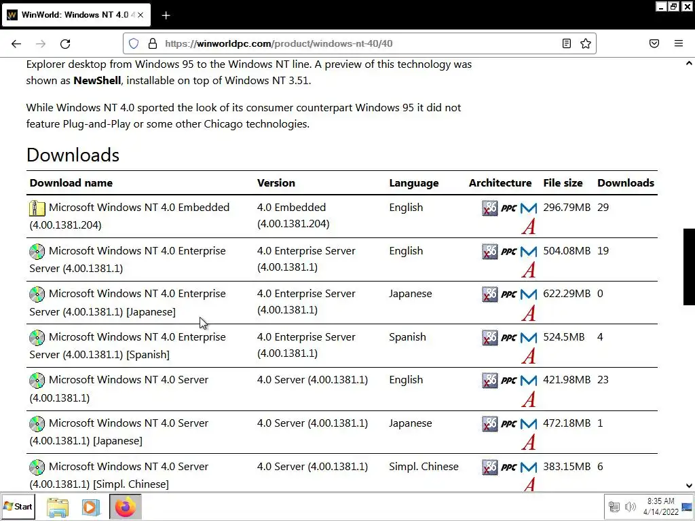Open the file explorer taskbar icon
695x521 pixels.
[58, 507]
